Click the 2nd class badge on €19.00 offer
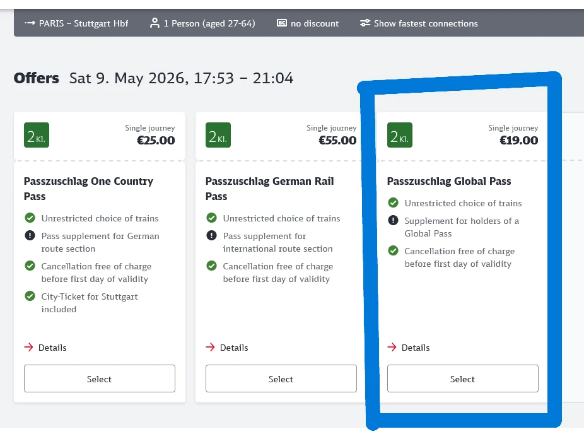 coord(400,135)
